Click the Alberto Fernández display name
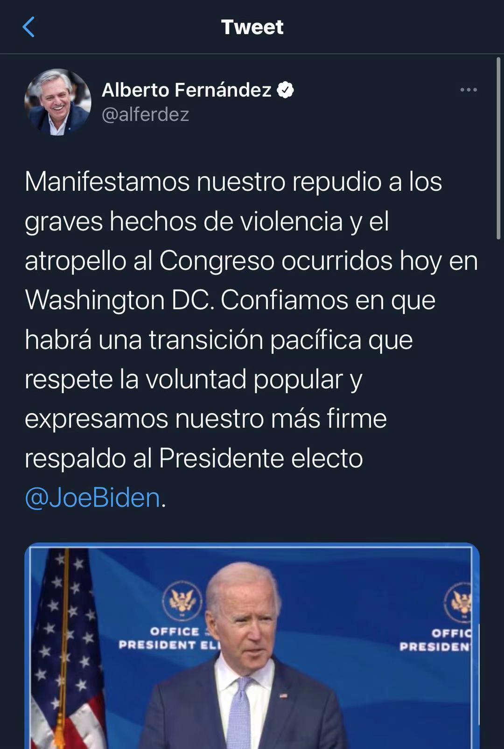 tap(186, 90)
